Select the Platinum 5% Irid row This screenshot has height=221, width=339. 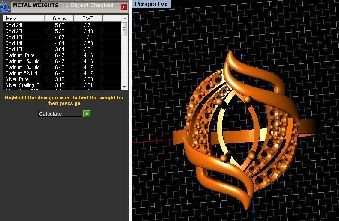tap(62, 73)
